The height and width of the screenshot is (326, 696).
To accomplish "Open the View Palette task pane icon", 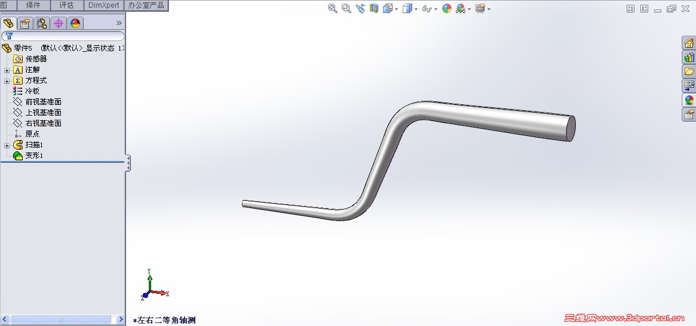I will tap(689, 85).
